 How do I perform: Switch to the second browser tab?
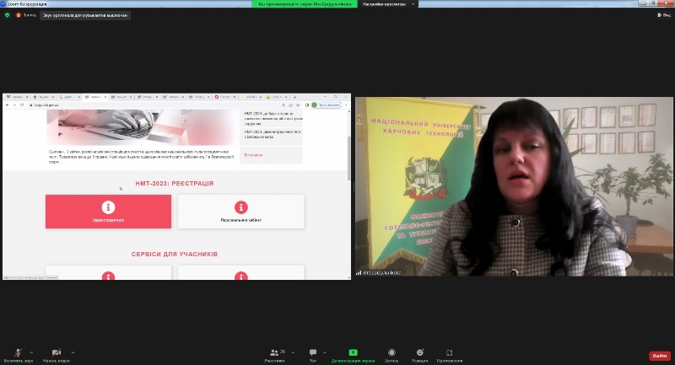click(44, 97)
